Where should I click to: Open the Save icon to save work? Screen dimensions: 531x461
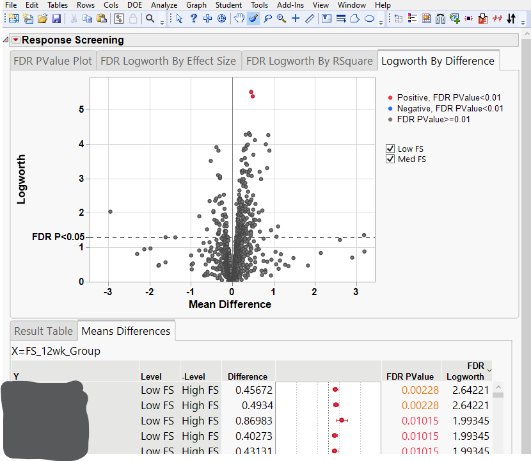pos(56,19)
